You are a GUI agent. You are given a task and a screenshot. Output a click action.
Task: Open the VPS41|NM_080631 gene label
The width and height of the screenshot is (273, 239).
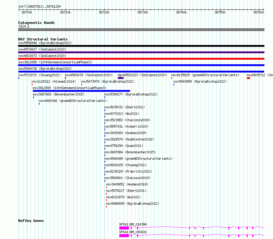(133, 232)
